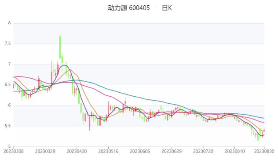Viewport: 278px width, 160px height.
Task: Click the teal moving average line's right end
Action: [x=264, y=118]
